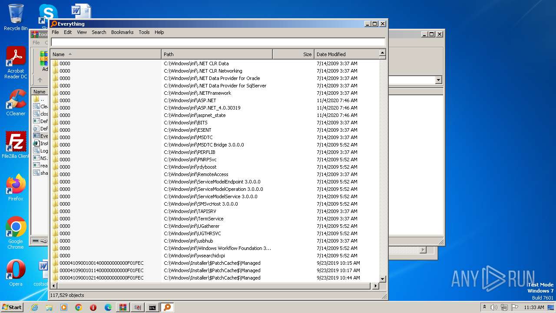Viewport: 556px width, 313px height.
Task: Select the C:\Windows\inf\TermService row
Action: (215, 219)
